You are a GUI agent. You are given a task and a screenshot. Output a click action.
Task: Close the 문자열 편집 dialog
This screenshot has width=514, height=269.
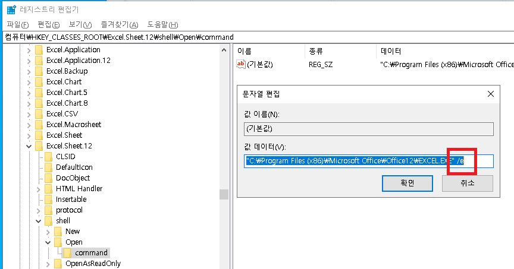(x=490, y=94)
